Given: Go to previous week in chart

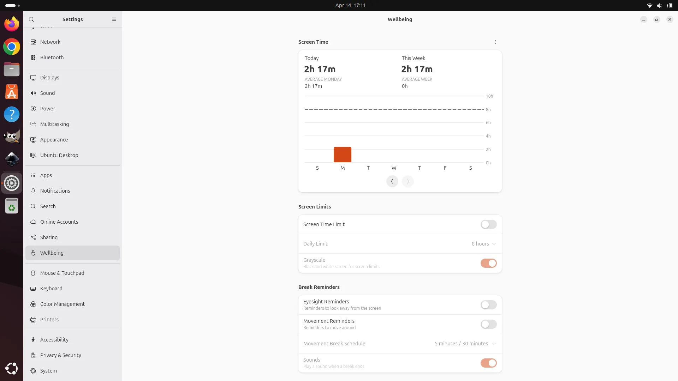Looking at the screenshot, I should 392,181.
